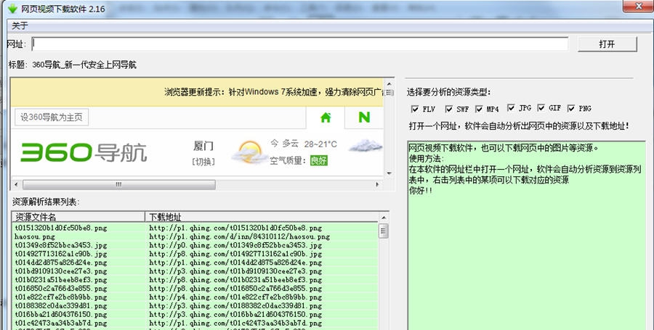This screenshot has width=654, height=330.
Task: Click the 360导航 logo
Action: pyautogui.click(x=84, y=152)
